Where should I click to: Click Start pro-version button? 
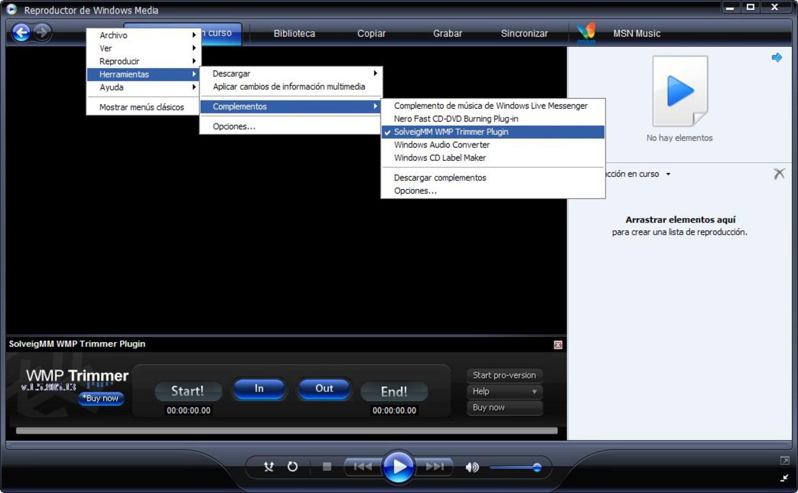(x=505, y=375)
